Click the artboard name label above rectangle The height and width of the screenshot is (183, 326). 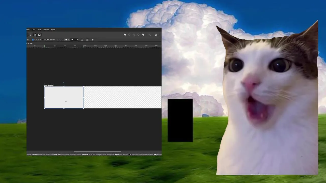(49, 85)
